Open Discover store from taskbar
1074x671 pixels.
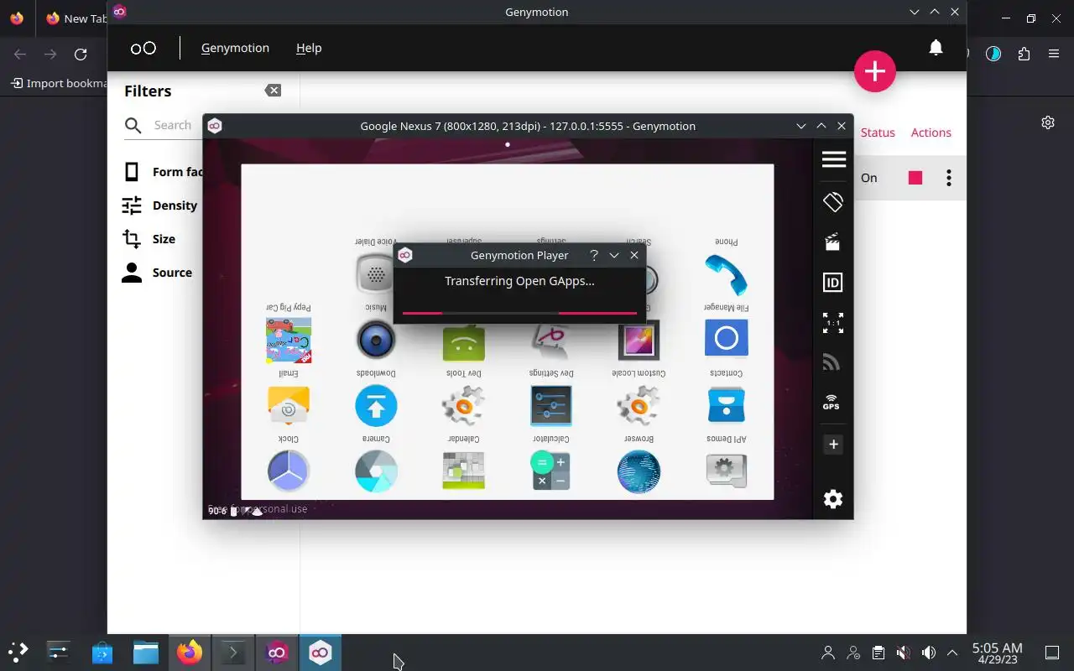click(102, 652)
